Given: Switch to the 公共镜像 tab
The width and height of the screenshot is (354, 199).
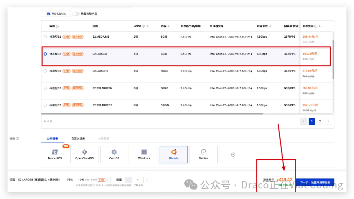Looking at the screenshot, I should [x=53, y=138].
